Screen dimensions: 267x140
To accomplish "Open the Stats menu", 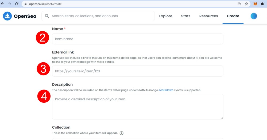I will (185, 16).
